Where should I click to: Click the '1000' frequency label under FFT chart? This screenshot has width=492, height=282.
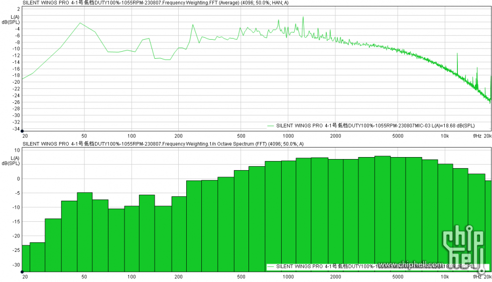tap(288, 136)
